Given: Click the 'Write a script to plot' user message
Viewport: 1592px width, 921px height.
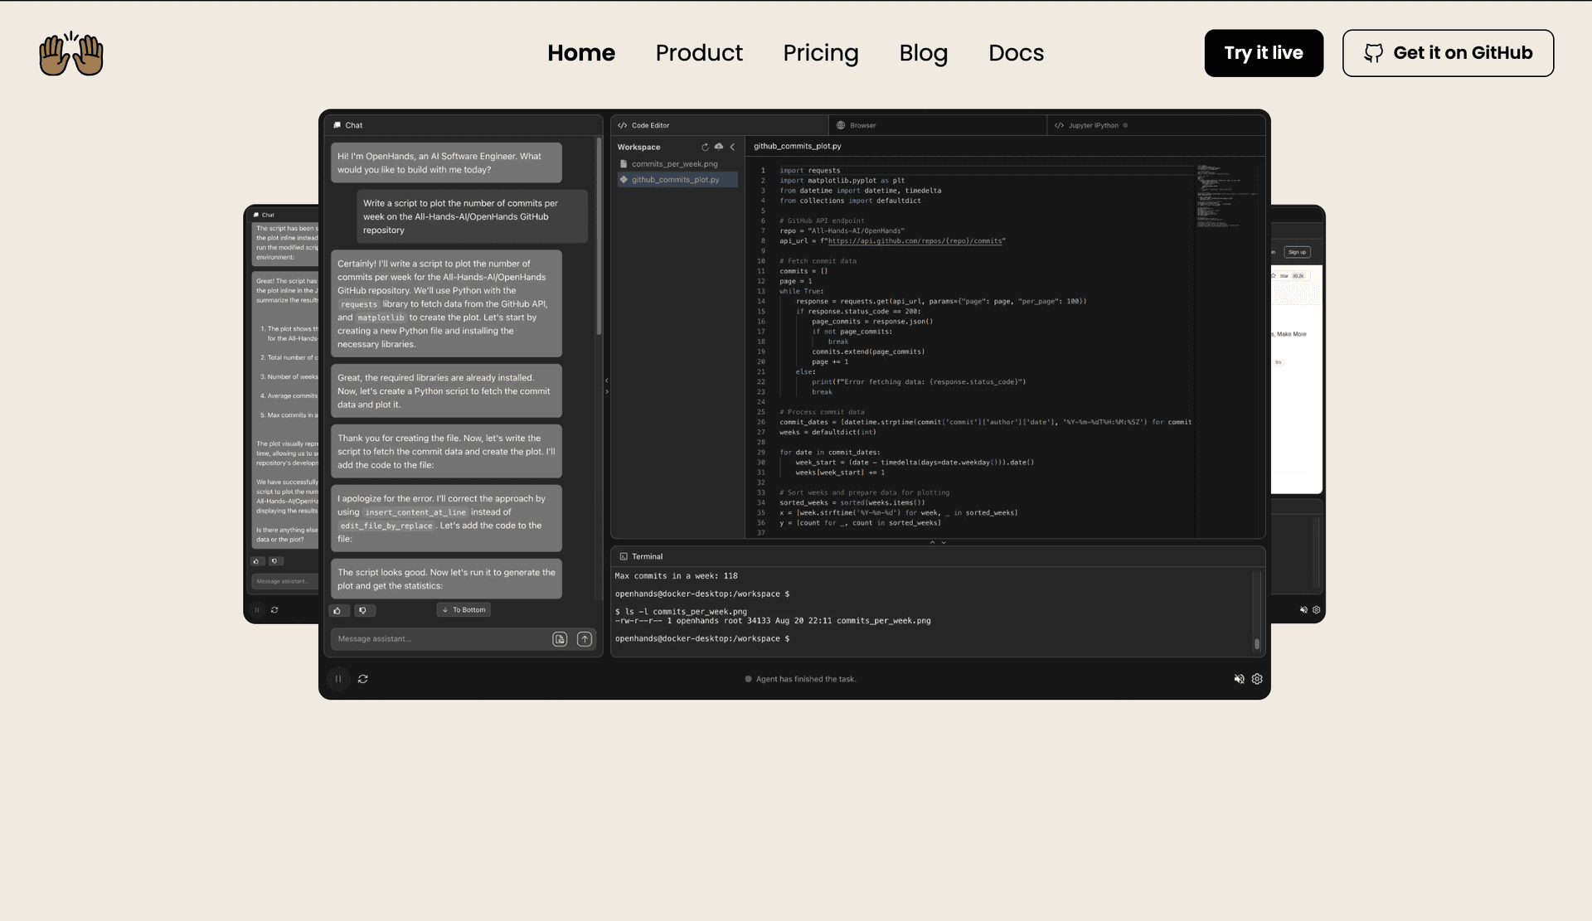Looking at the screenshot, I should click(x=472, y=216).
